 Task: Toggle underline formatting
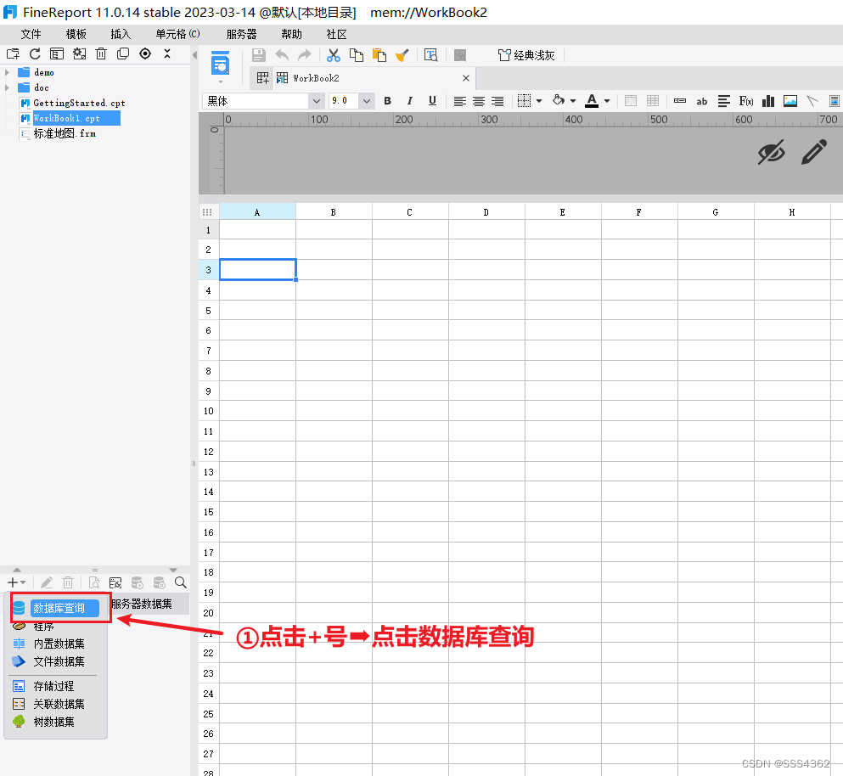[432, 101]
